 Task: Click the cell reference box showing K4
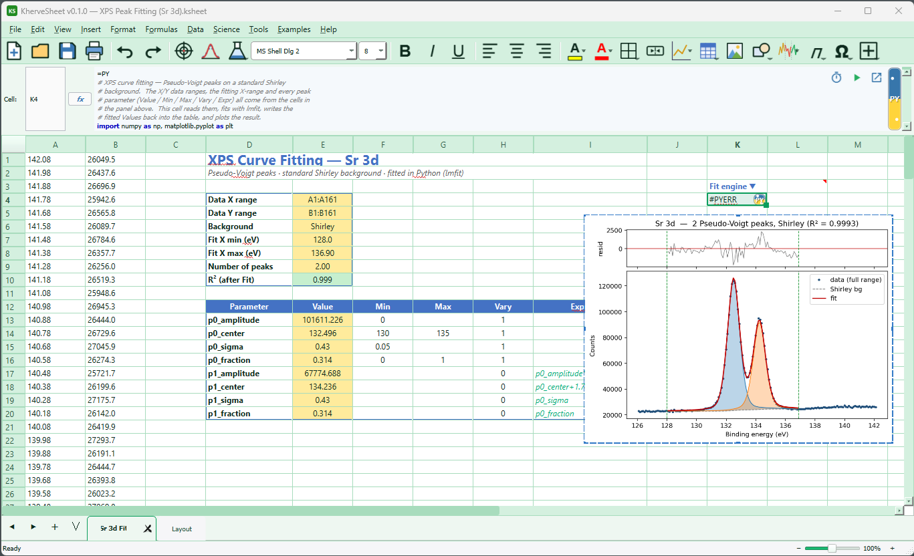pyautogui.click(x=45, y=99)
